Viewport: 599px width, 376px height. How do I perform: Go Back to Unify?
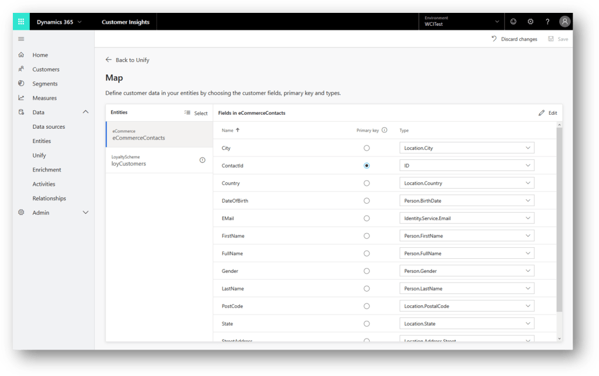[128, 60]
